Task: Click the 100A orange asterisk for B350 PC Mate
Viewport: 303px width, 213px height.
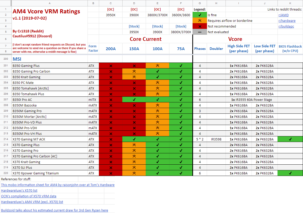Action: [158, 83]
